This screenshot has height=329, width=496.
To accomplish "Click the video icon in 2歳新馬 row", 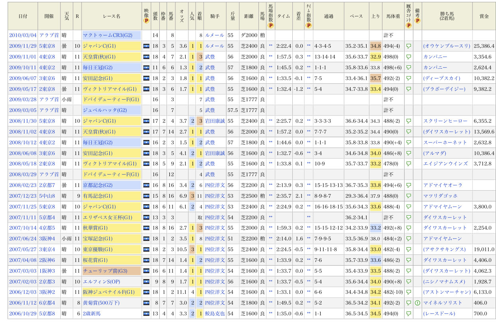I will 146,313.
